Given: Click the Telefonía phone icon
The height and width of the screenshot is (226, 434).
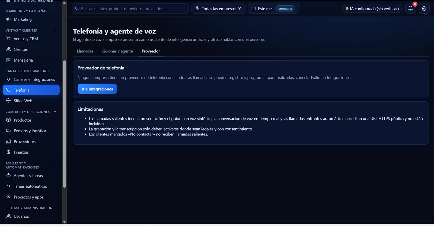Looking at the screenshot, I should click(x=8, y=90).
